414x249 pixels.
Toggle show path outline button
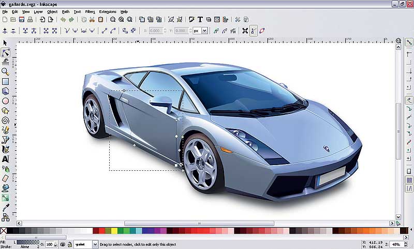pyautogui.click(x=262, y=31)
